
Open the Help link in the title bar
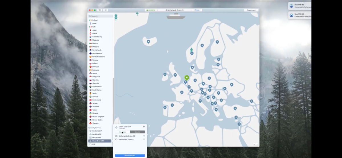click(x=197, y=10)
